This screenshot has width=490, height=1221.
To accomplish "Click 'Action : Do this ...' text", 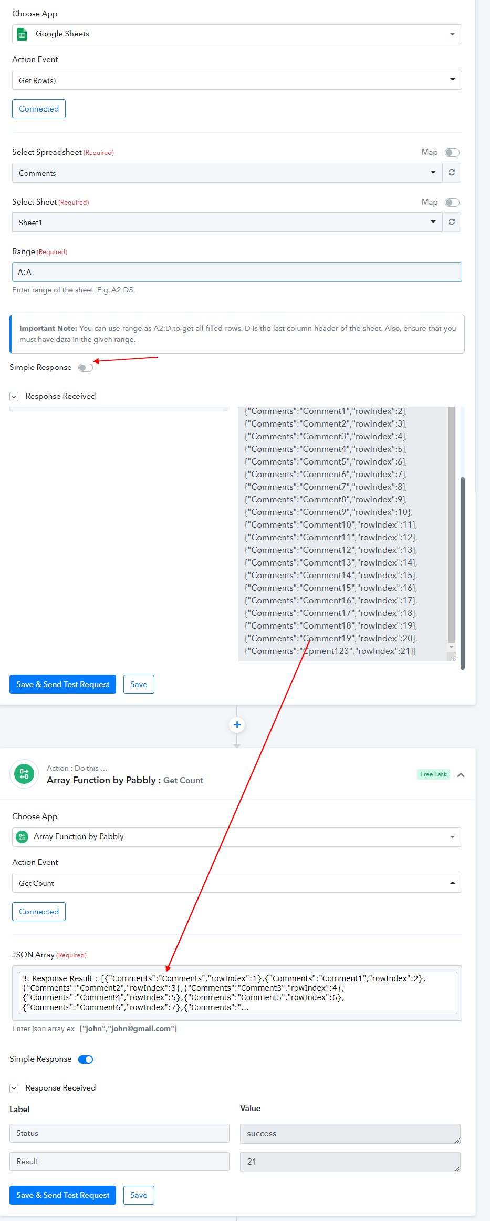I will click(x=77, y=769).
